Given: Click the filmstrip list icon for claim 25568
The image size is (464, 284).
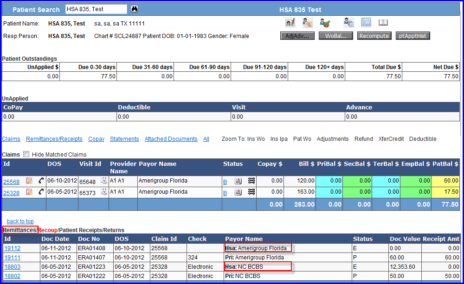Looking at the screenshot, I should tap(251, 181).
